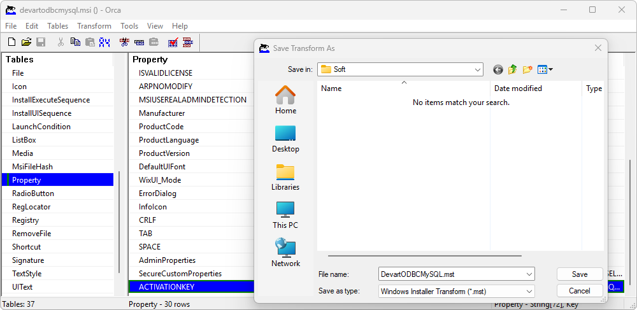
Task: Click the Paste Row toolbar icon
Action: pos(154,42)
